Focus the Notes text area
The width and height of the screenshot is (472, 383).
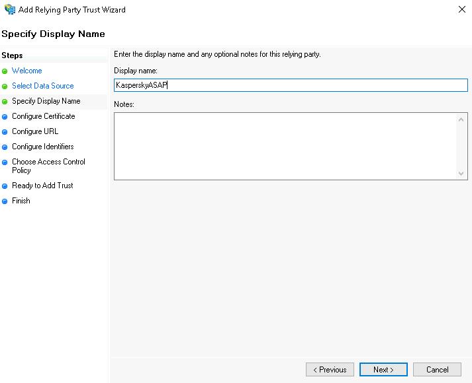(x=285, y=146)
